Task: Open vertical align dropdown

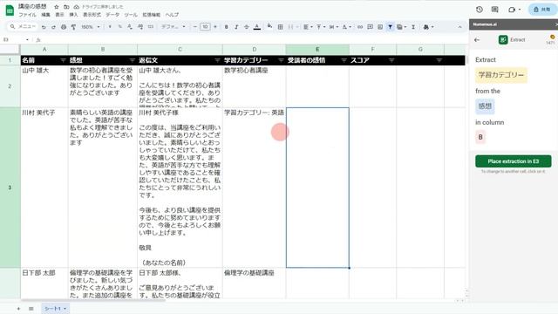Action: coord(320,27)
